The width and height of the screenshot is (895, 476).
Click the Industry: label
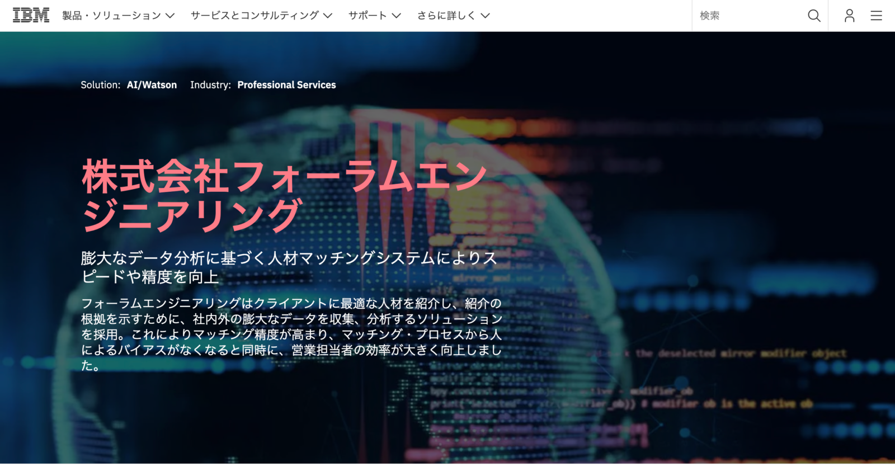tap(210, 85)
